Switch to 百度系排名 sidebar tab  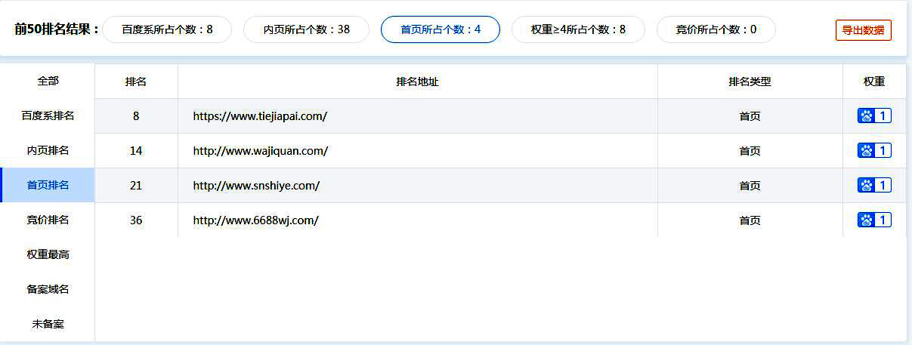point(48,116)
